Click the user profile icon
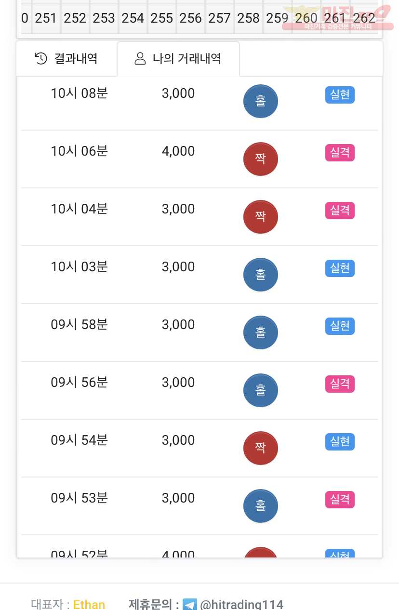This screenshot has width=399, height=610. pos(140,59)
